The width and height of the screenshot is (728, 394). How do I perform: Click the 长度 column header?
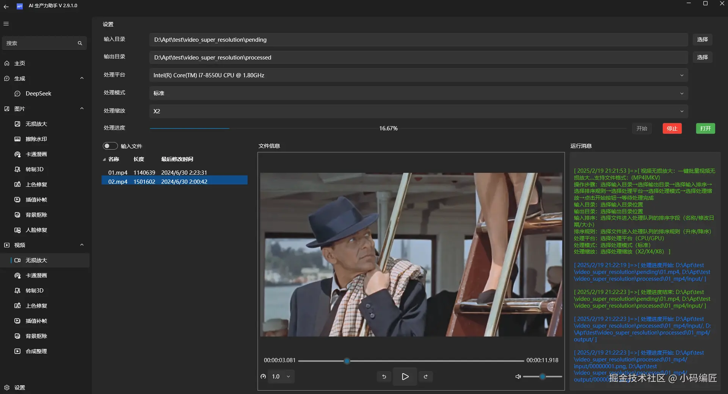pyautogui.click(x=139, y=159)
